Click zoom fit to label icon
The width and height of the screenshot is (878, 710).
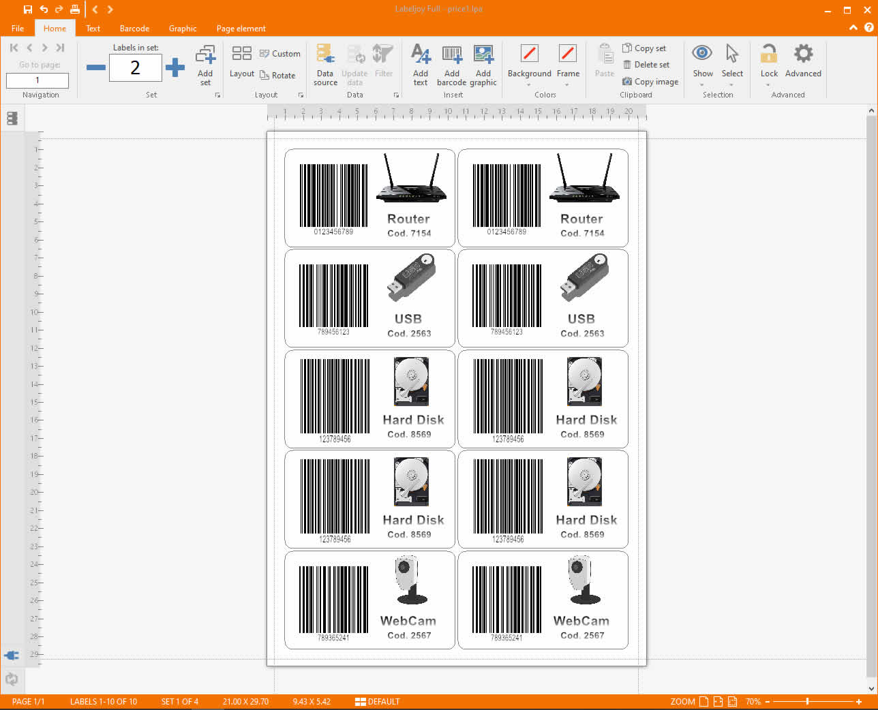[x=732, y=702]
